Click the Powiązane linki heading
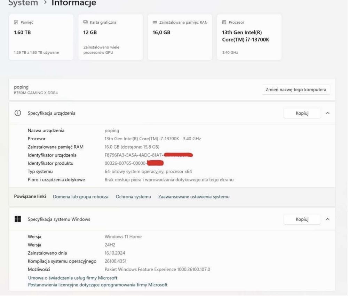348x296 pixels. (30, 196)
